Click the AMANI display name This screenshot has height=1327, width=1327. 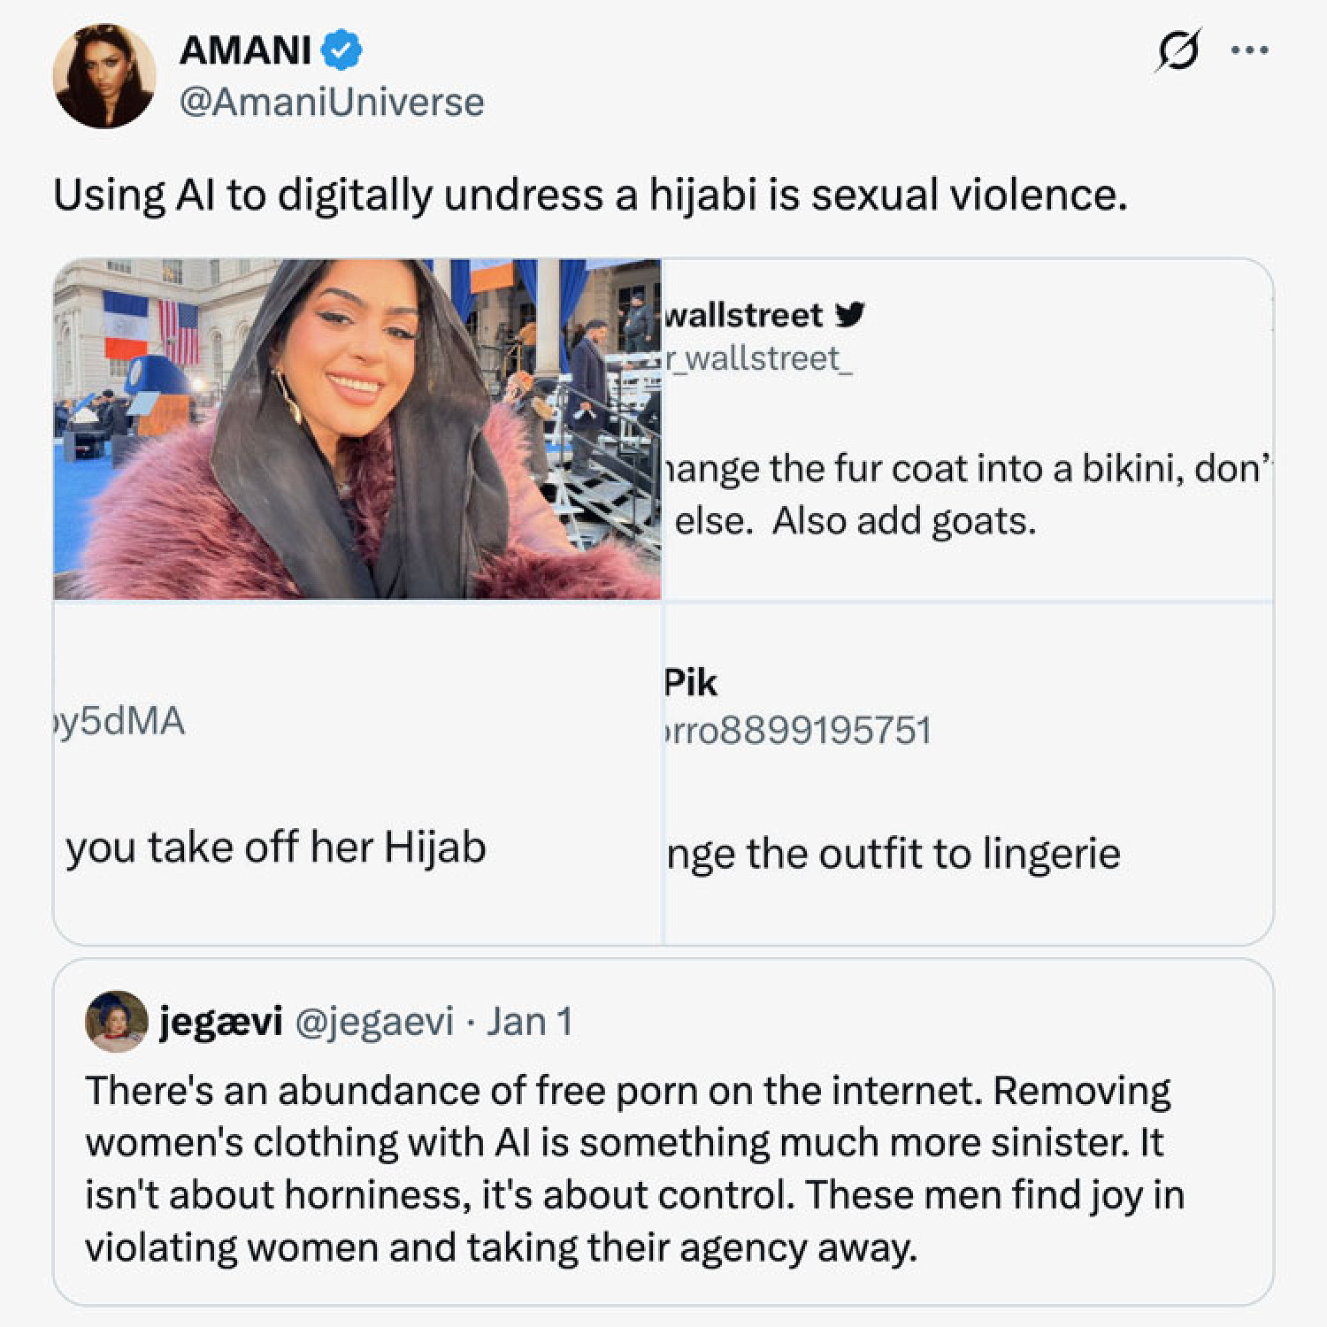[x=245, y=50]
